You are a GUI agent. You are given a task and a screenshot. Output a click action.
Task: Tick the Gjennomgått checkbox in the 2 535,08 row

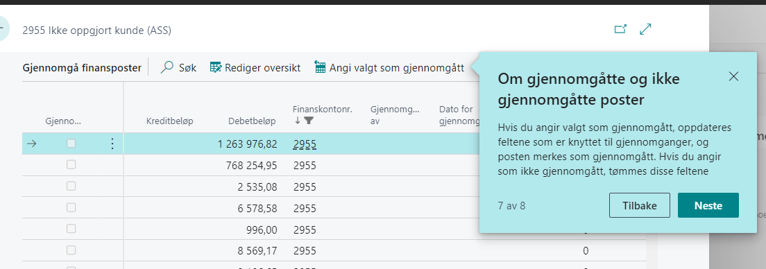(71, 186)
